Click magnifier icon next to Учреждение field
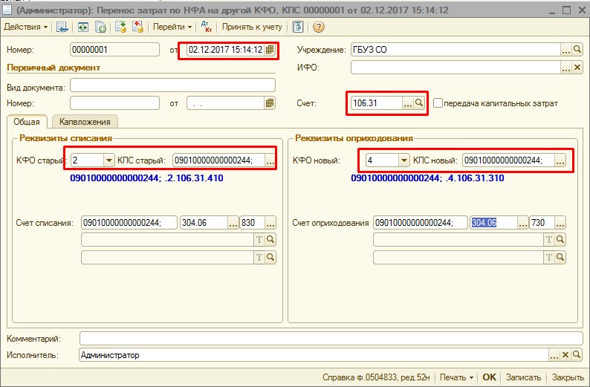This screenshot has width=590, height=387. (577, 50)
